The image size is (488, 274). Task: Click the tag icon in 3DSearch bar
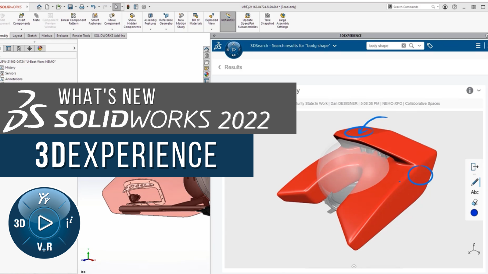coord(430,46)
